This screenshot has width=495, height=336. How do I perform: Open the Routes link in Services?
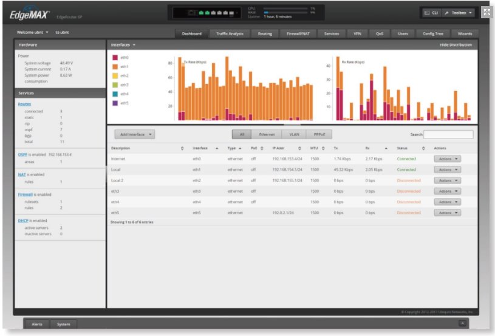[24, 104]
